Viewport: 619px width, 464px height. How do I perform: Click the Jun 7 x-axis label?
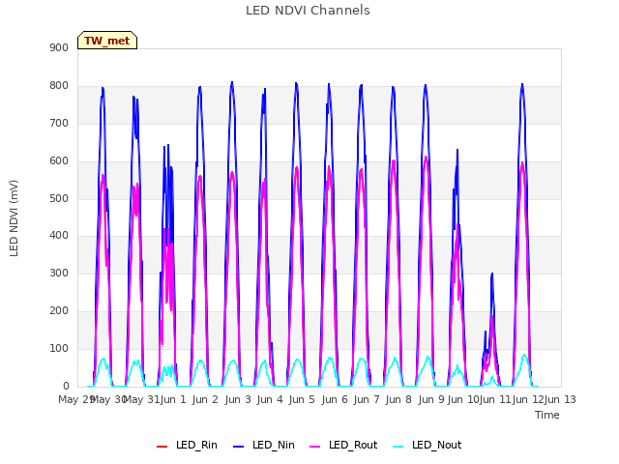click(367, 399)
